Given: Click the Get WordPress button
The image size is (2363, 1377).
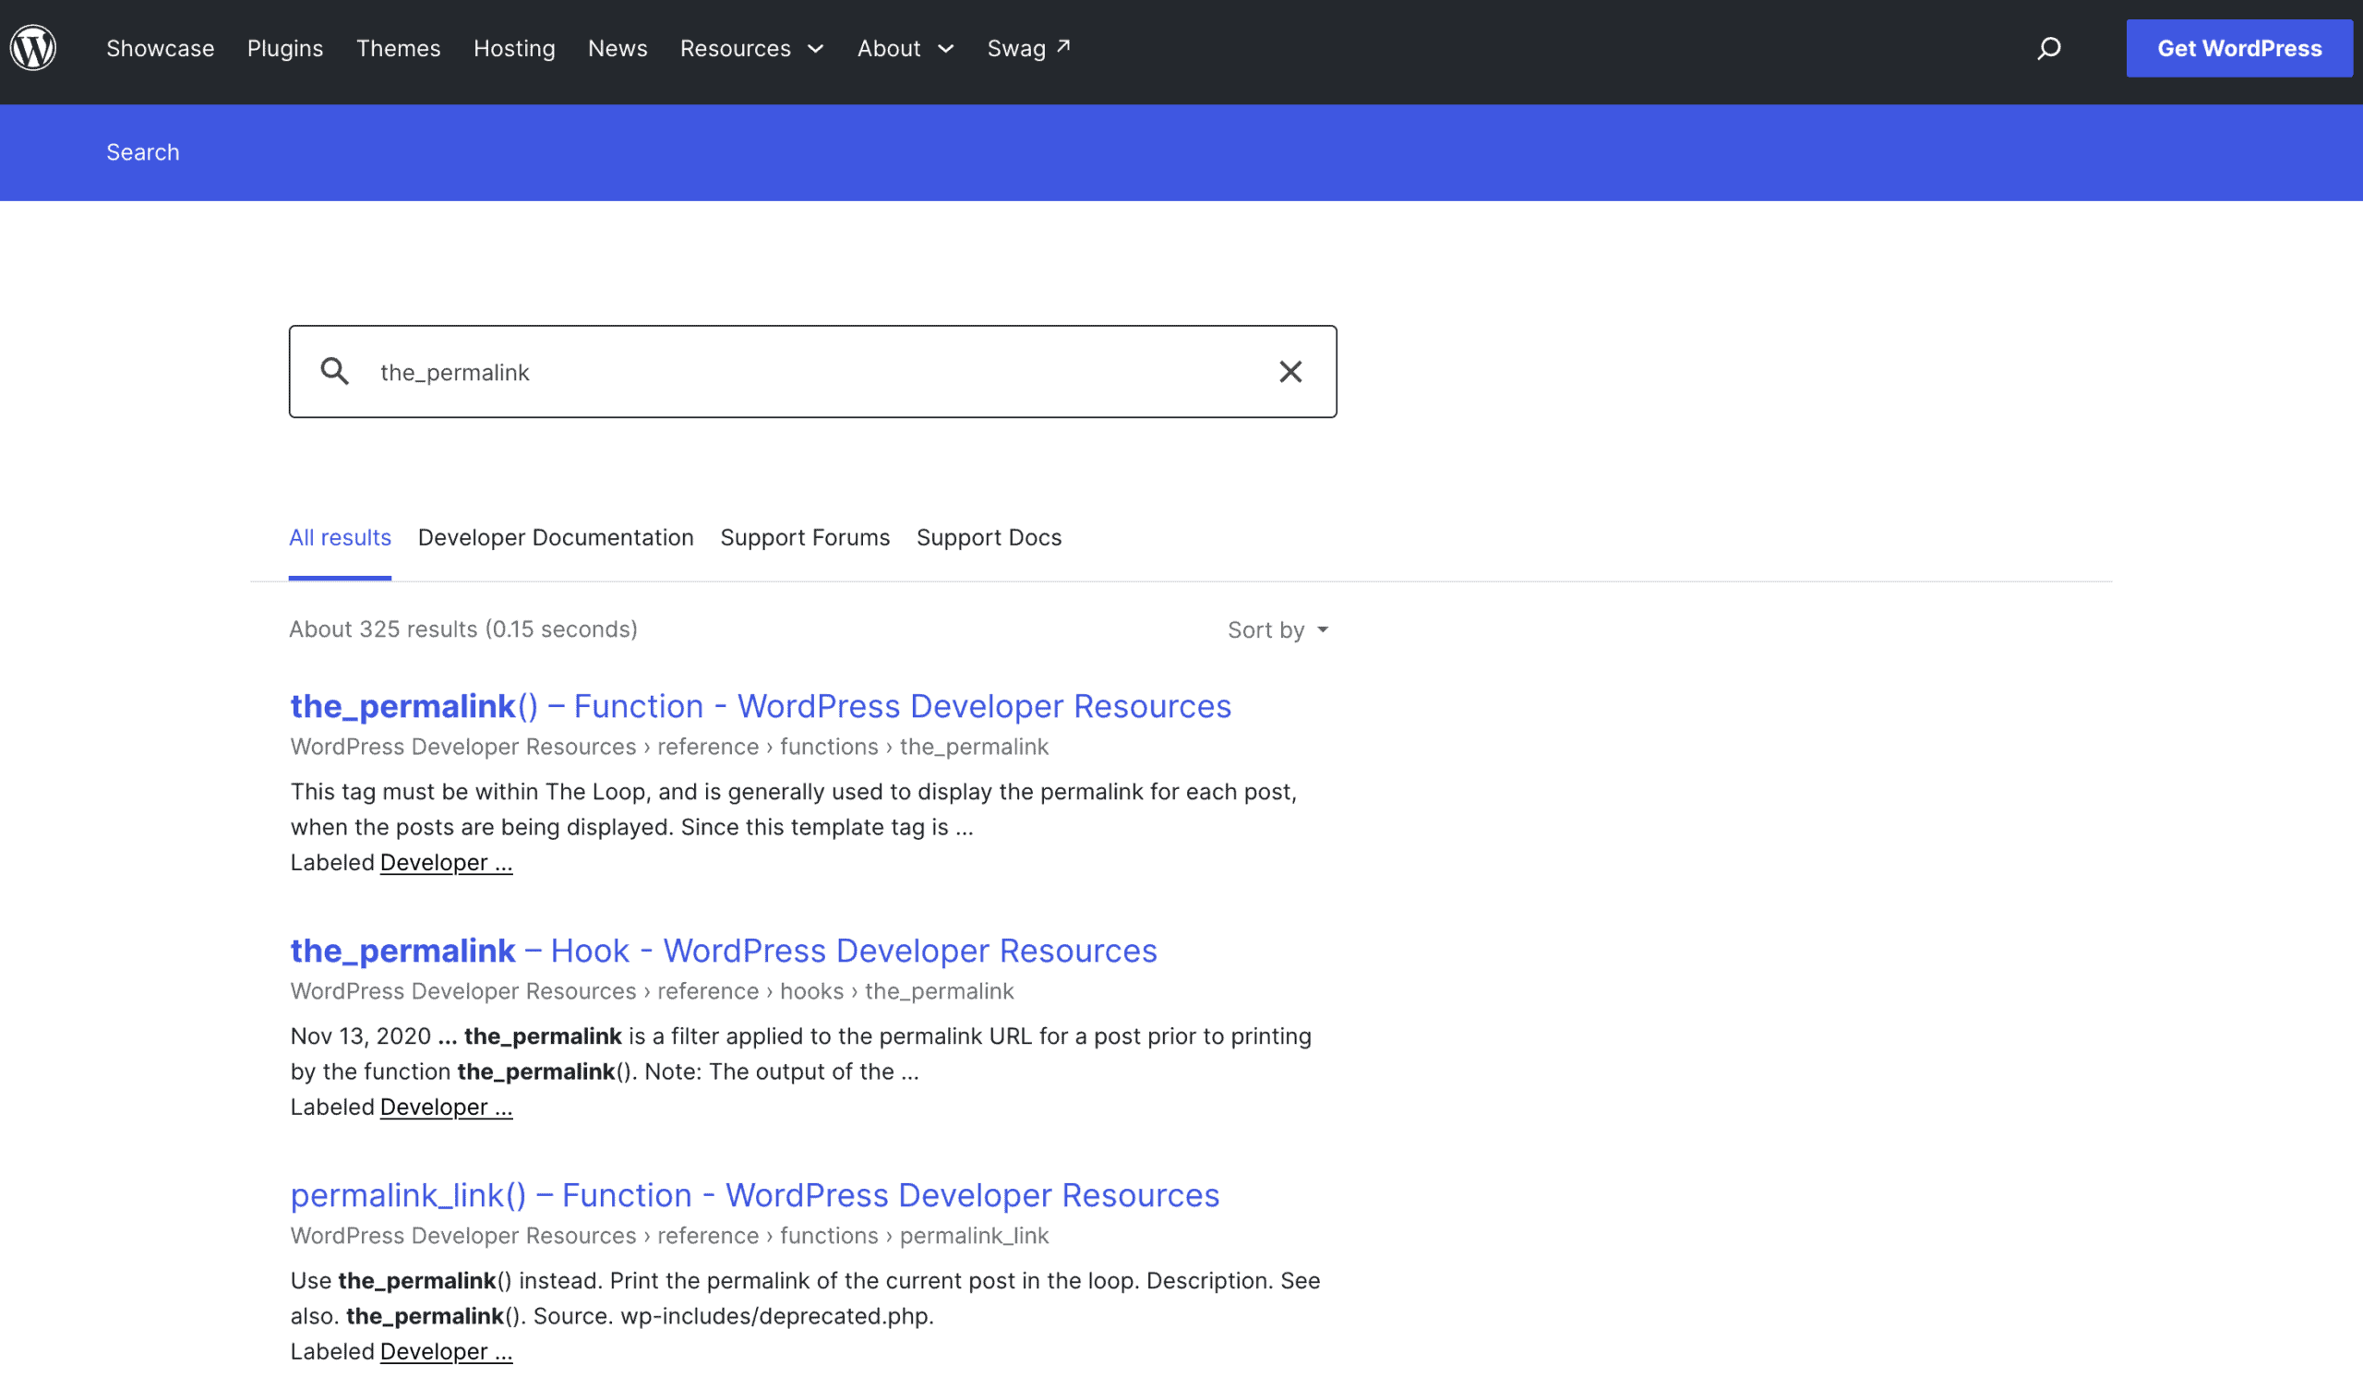Looking at the screenshot, I should click(2239, 48).
